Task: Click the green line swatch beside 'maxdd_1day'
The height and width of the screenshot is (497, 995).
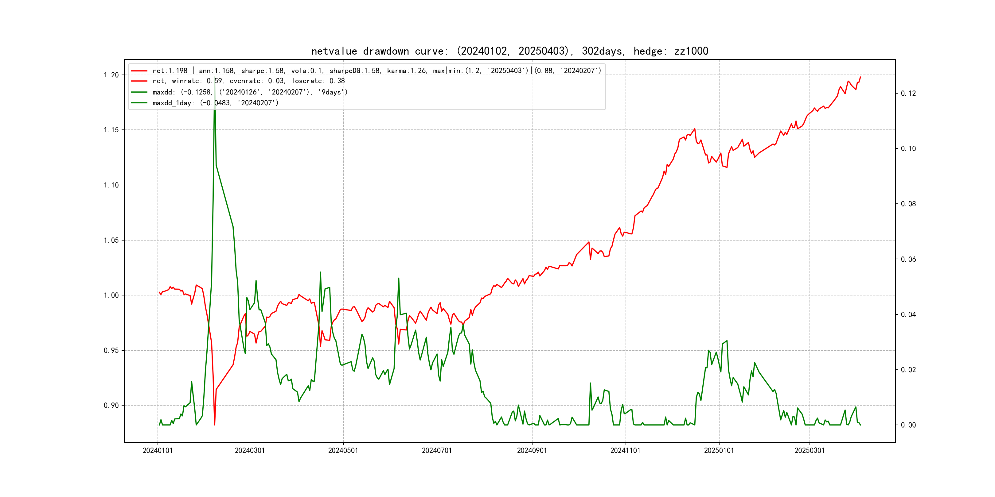Action: click(139, 103)
